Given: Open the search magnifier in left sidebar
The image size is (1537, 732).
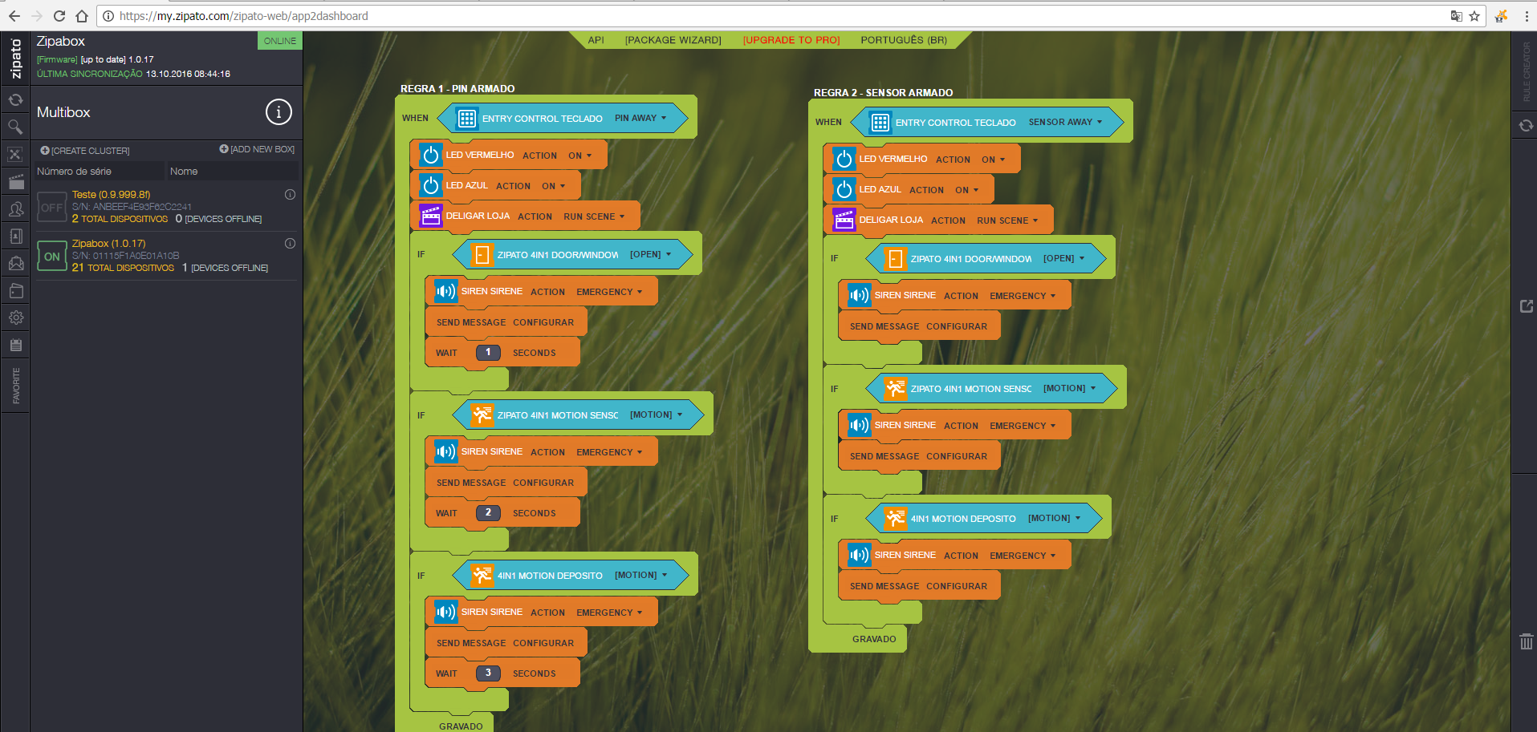Looking at the screenshot, I should pos(15,127).
